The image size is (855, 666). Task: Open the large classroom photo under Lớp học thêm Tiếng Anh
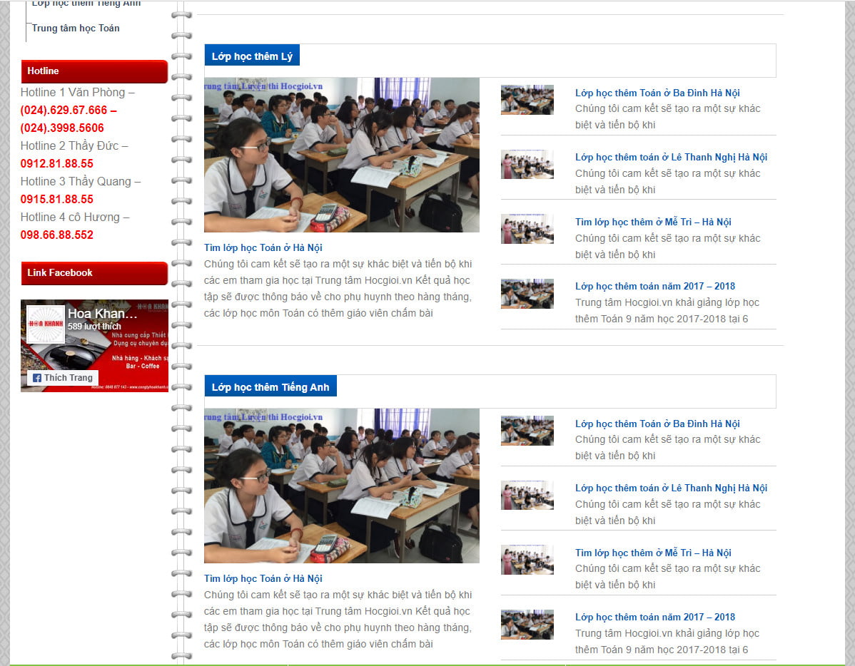coord(342,486)
